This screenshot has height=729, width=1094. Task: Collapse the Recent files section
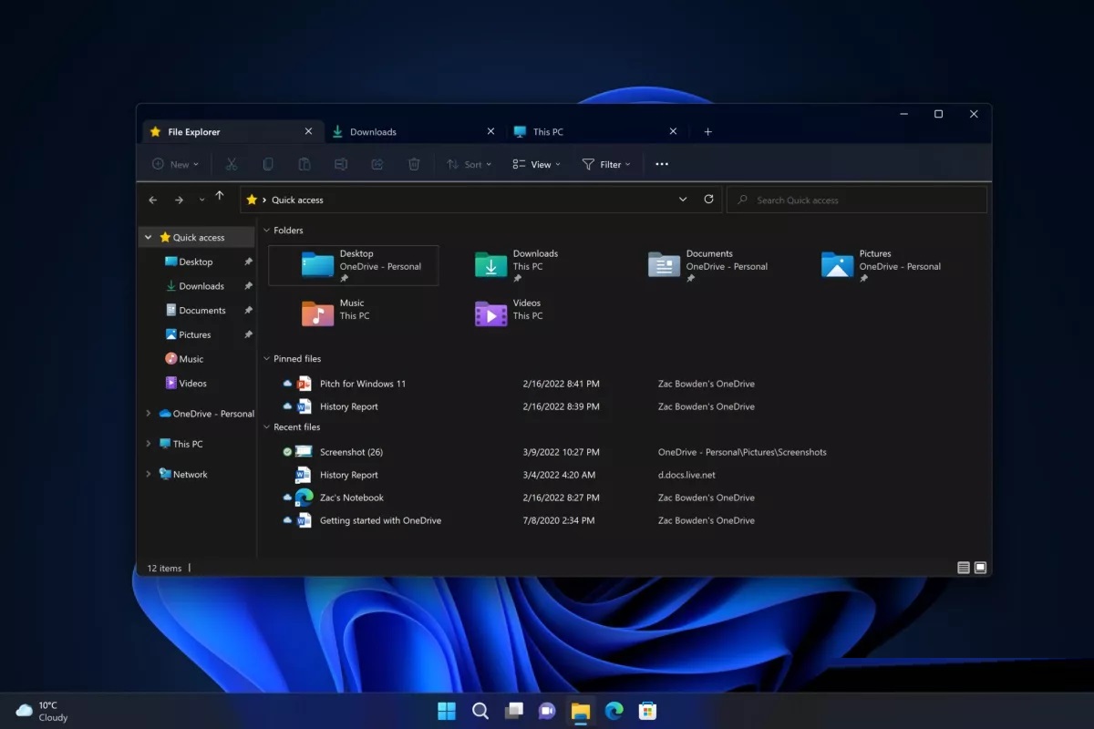click(x=266, y=427)
